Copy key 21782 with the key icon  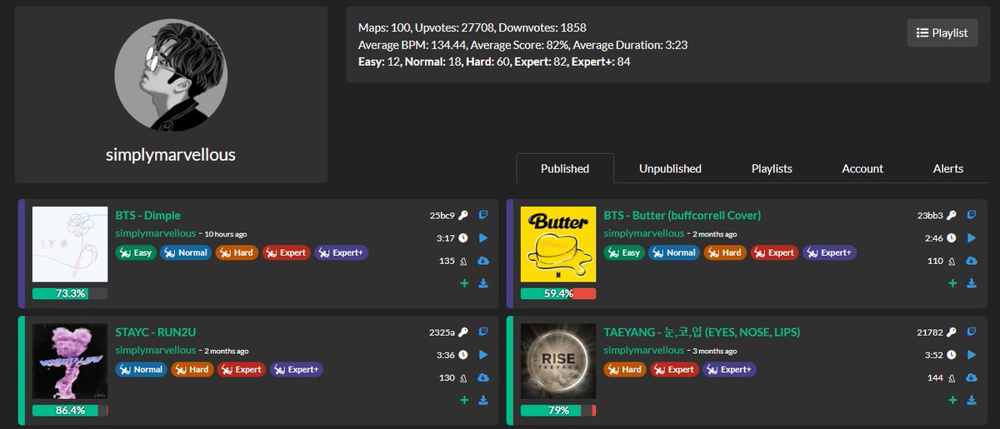coord(951,332)
